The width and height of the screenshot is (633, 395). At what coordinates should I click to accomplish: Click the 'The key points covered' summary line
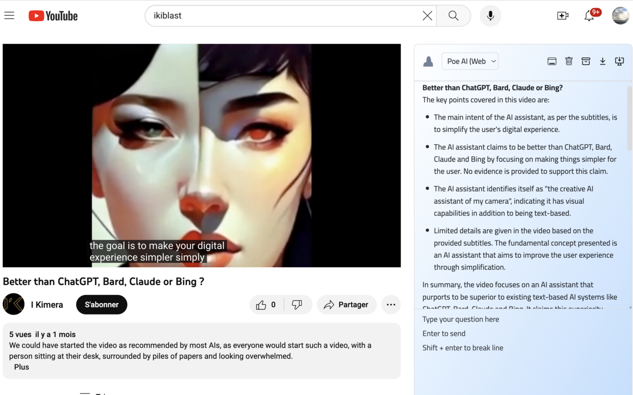pos(486,100)
